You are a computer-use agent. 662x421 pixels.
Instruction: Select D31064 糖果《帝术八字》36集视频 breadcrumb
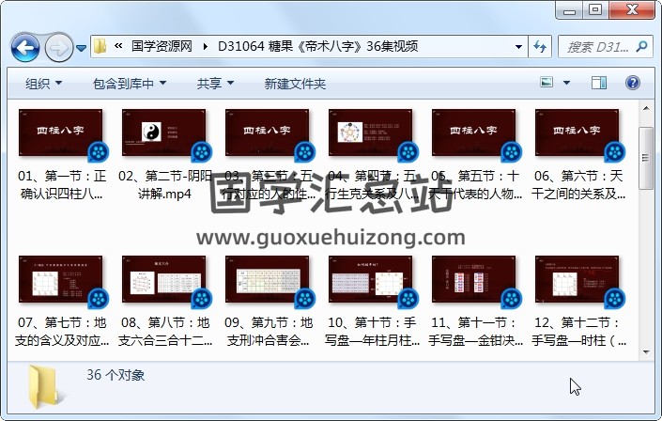(x=317, y=46)
